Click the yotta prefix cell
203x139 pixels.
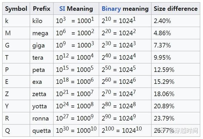click(41, 106)
